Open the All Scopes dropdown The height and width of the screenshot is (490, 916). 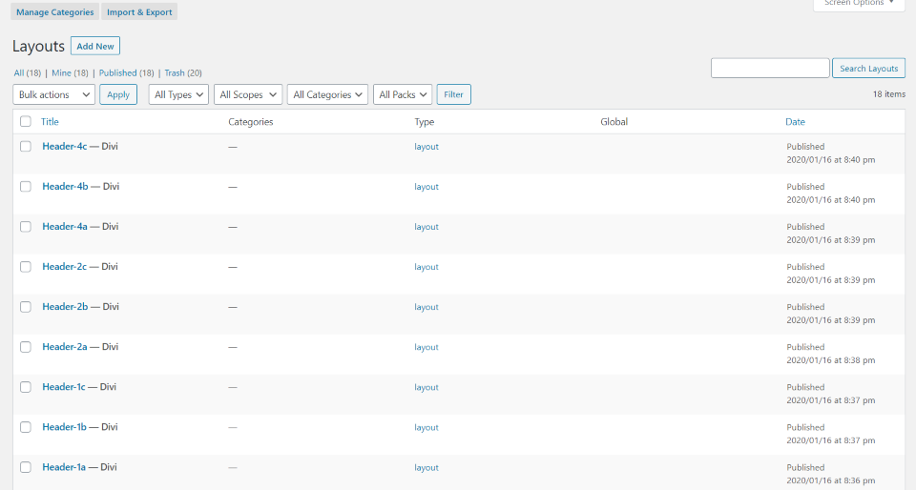(248, 94)
